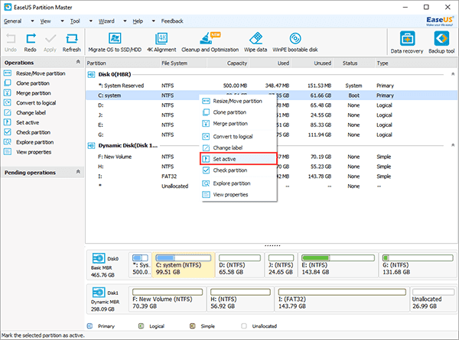Refresh the disk list
Image resolution: width=459 pixels, height=340 pixels.
[71, 43]
